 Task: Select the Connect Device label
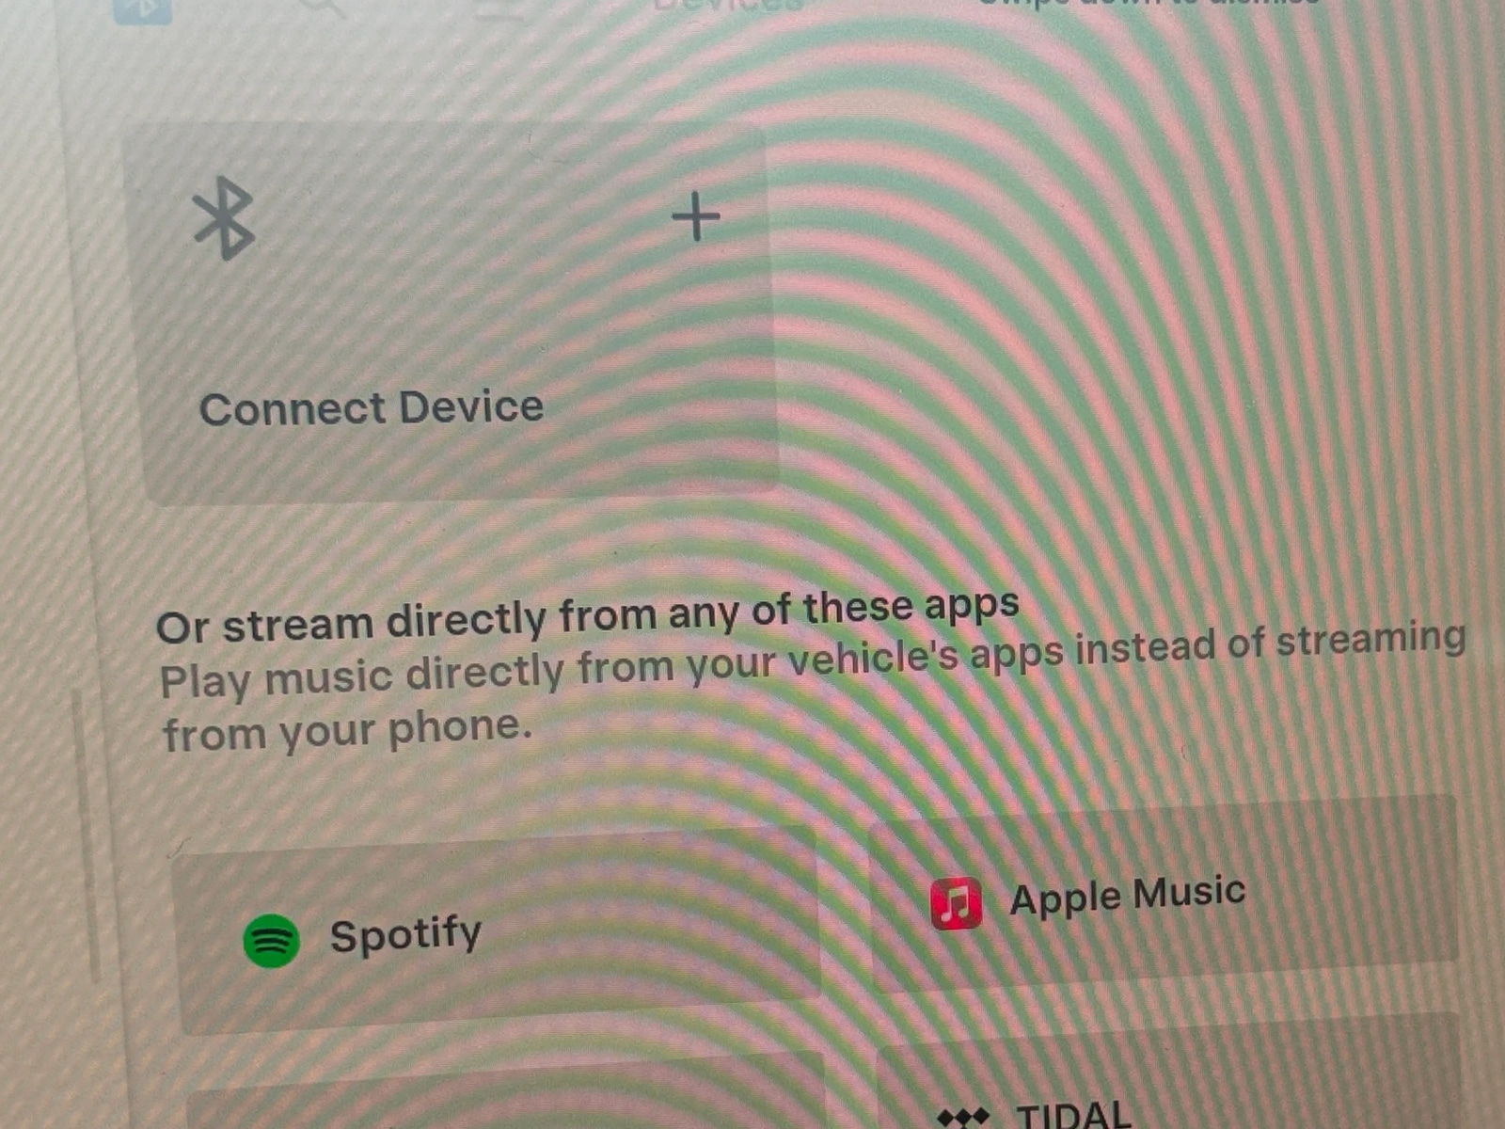tap(372, 408)
